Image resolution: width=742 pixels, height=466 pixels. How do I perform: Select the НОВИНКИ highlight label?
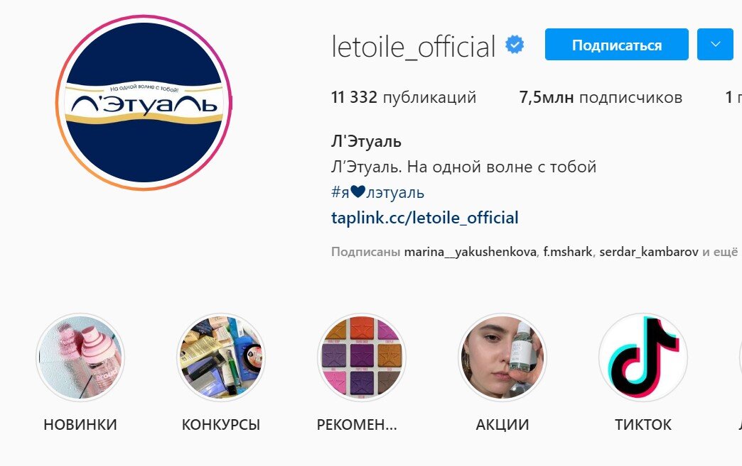point(80,424)
